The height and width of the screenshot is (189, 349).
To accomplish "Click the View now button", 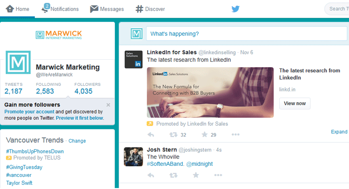I will coord(295,103).
